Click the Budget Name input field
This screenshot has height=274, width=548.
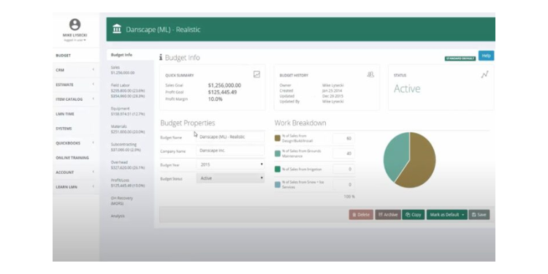click(x=230, y=137)
